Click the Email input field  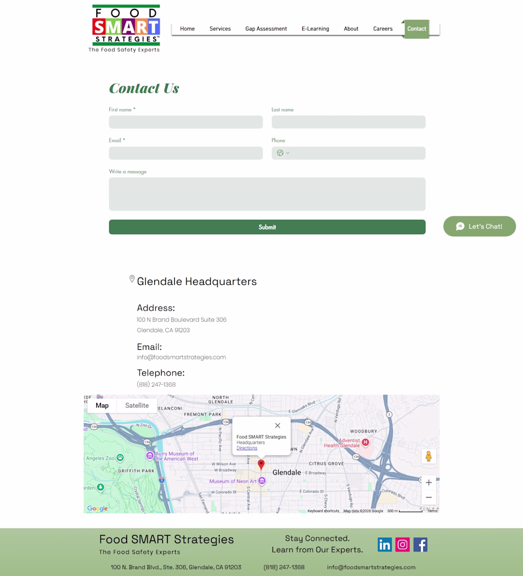(x=186, y=153)
